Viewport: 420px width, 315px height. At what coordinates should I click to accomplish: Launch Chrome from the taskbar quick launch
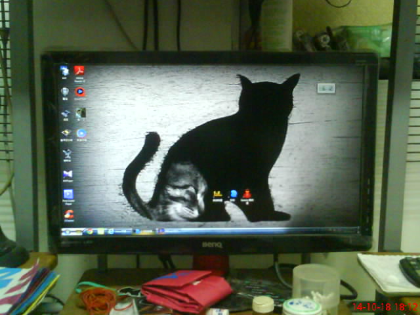[x=89, y=232]
